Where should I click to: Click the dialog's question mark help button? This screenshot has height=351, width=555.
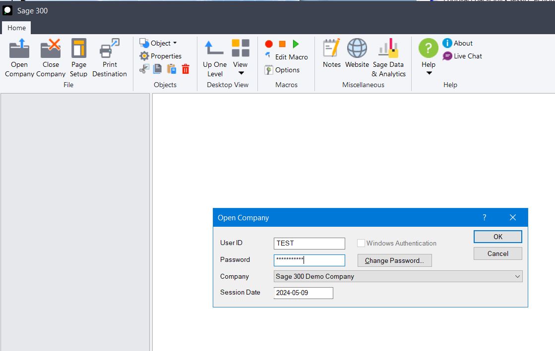(x=484, y=217)
